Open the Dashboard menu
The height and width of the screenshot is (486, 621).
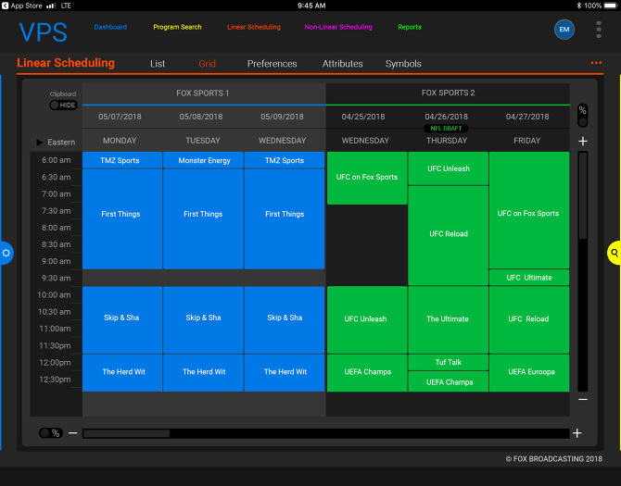pyautogui.click(x=110, y=27)
